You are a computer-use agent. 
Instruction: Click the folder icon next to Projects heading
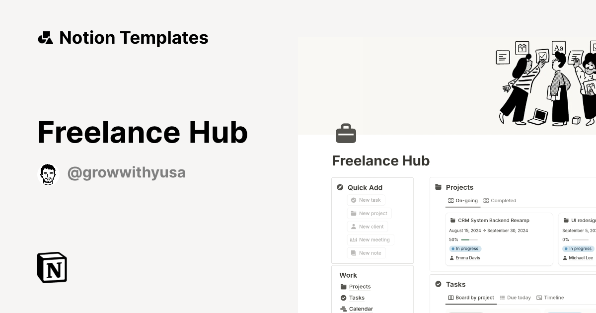coord(438,187)
